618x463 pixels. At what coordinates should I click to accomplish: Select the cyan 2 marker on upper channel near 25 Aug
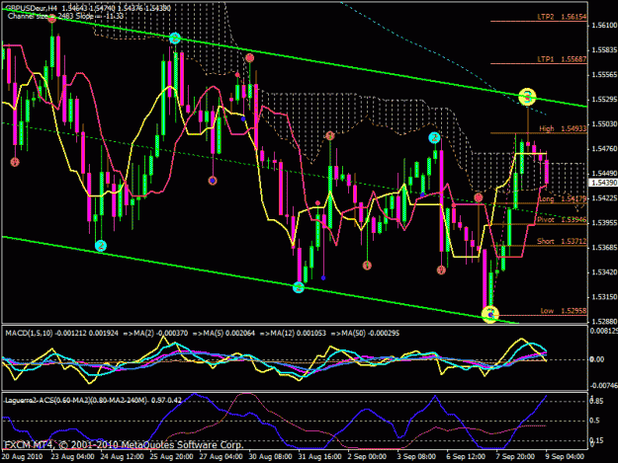tap(175, 39)
